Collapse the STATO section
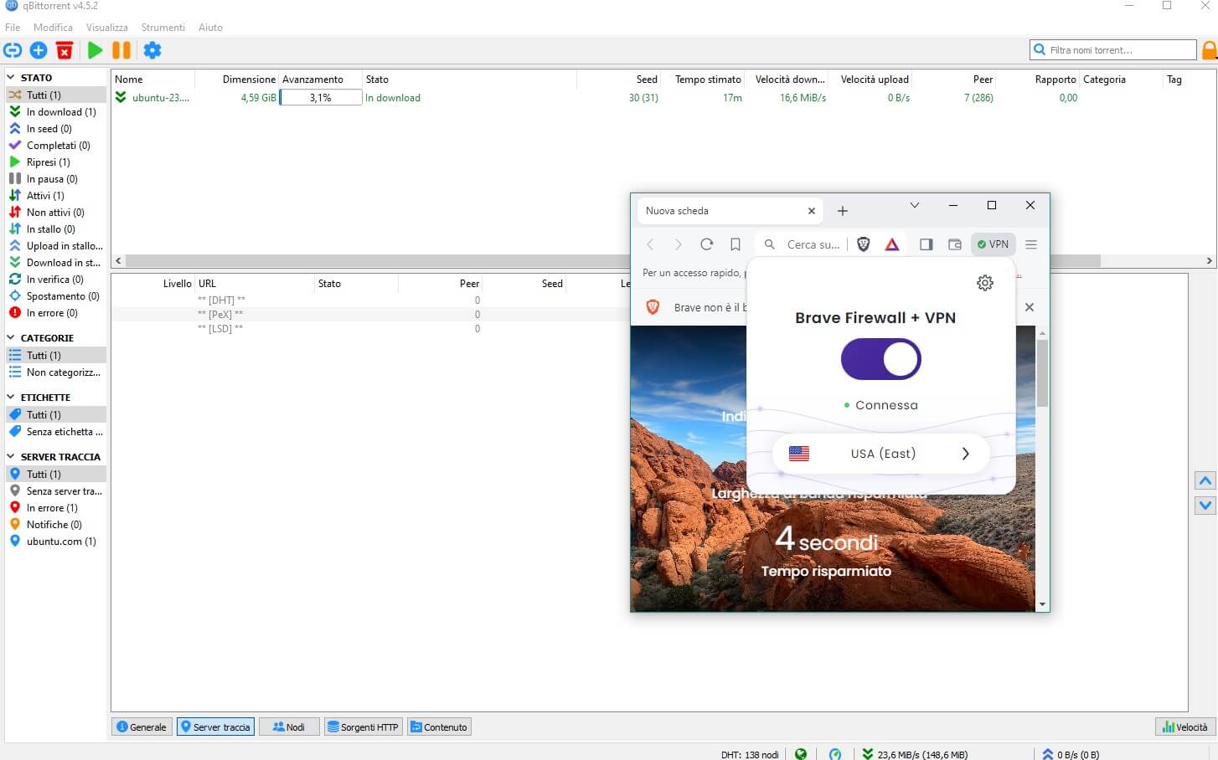This screenshot has width=1218, height=760. pyautogui.click(x=11, y=78)
